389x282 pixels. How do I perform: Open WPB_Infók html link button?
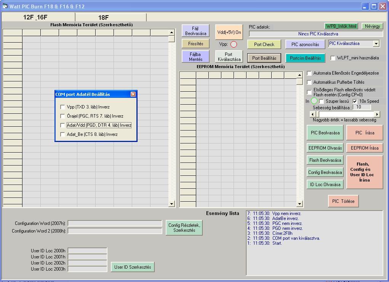[x=341, y=26]
